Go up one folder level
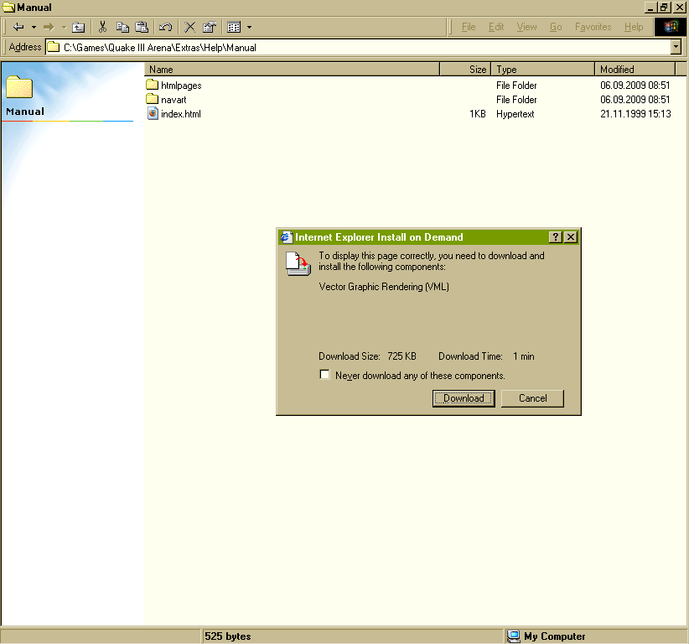Image resolution: width=689 pixels, height=644 pixels. click(78, 27)
